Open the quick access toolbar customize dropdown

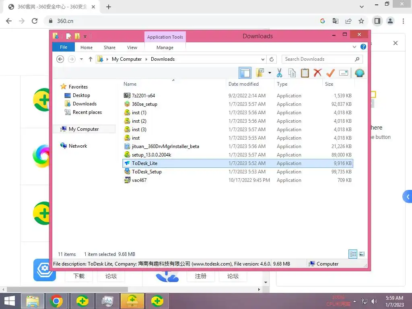pyautogui.click(x=85, y=36)
